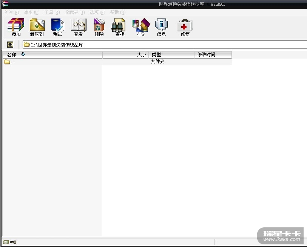The height and width of the screenshot is (247, 307).
Task: Open the 收藏夹(O) menu
Action: point(75,12)
